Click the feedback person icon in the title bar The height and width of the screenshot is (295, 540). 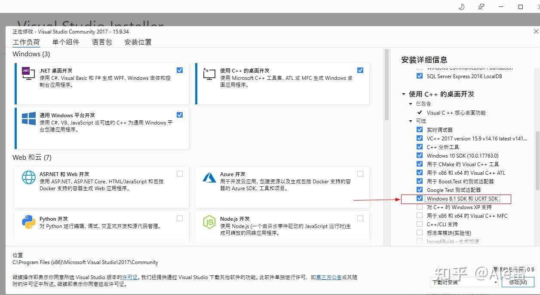coord(481,6)
